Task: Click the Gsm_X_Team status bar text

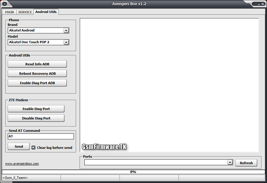Action: [15, 178]
